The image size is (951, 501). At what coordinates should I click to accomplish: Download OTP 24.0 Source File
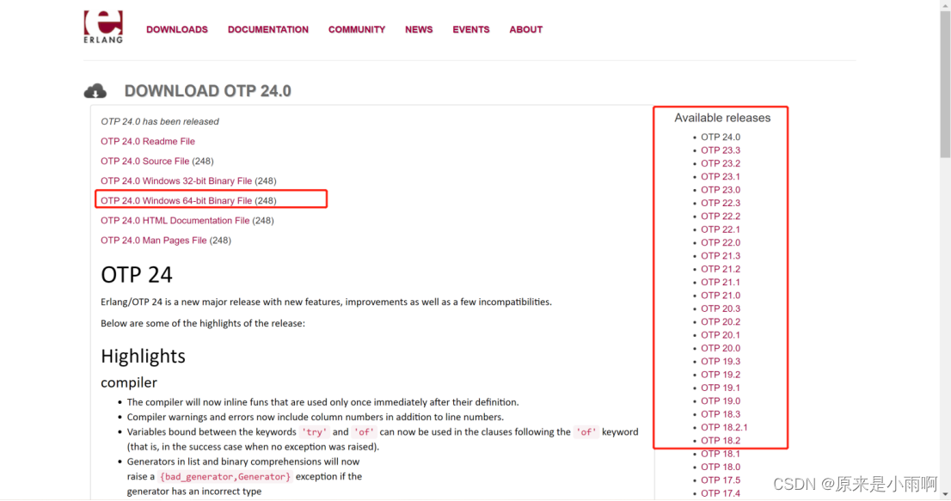click(x=145, y=162)
